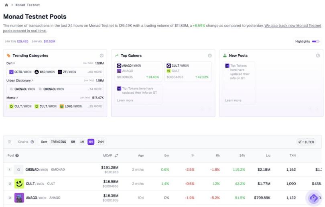Toggle the Highlights switch

316,41
